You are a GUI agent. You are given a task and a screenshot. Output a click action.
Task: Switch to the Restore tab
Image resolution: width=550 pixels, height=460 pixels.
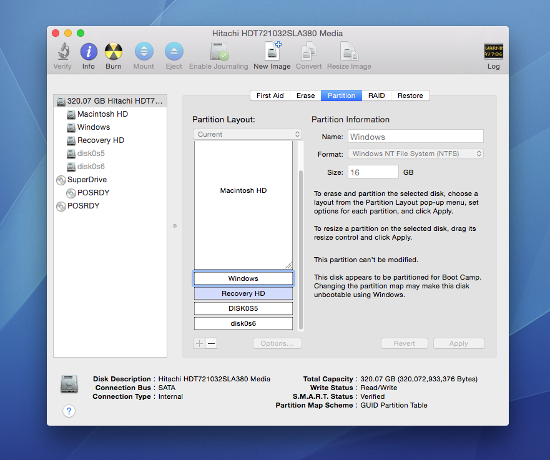[410, 95]
